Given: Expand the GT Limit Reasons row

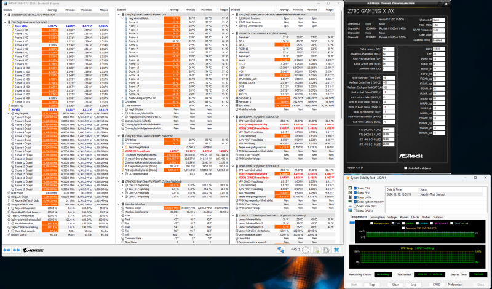Looking at the screenshot, I should (x=236, y=22).
